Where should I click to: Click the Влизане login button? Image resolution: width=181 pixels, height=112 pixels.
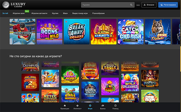coord(149,5)
